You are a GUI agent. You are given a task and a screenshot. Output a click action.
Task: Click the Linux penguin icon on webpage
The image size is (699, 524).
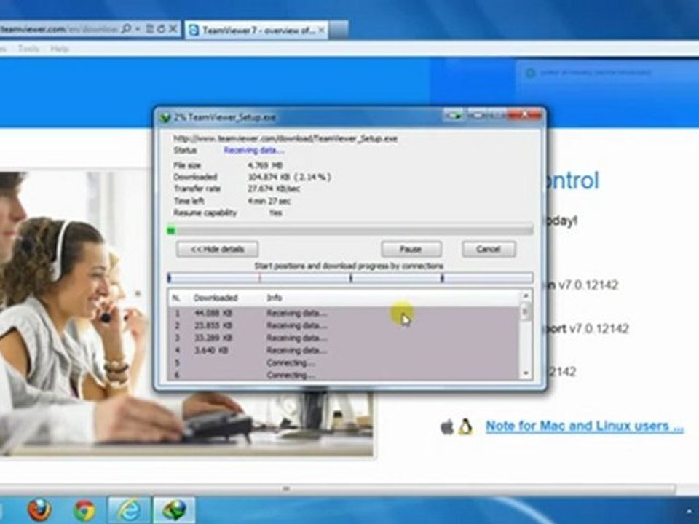pos(465,427)
